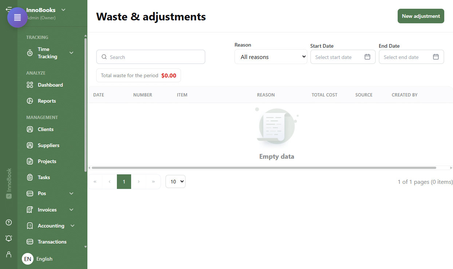Screen dimensions: 453x269
Task: Click the sidebar vertical scrollbar
Action: click(x=86, y=104)
